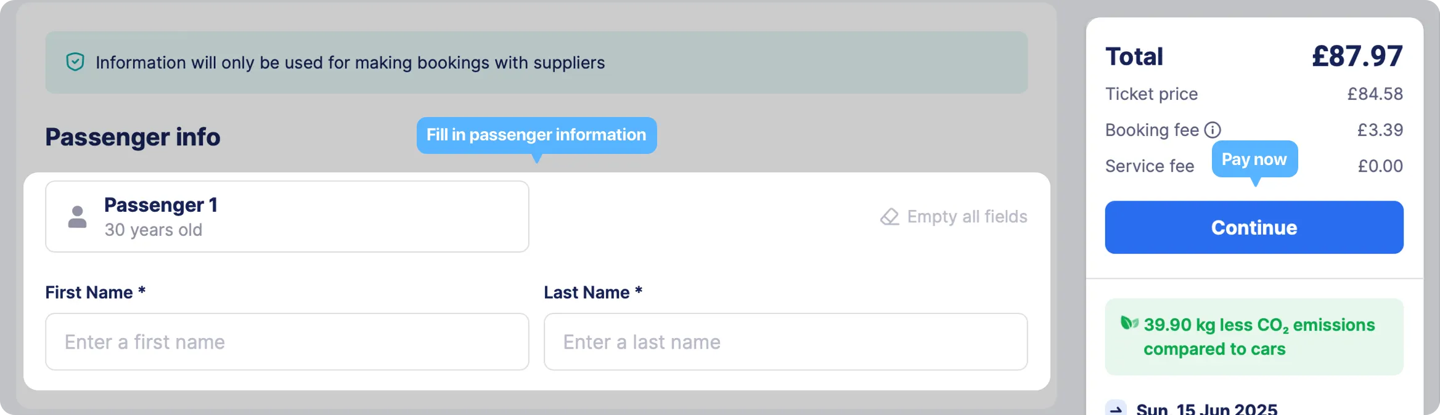Click the green leaf emissions icon

pyautogui.click(x=1129, y=323)
